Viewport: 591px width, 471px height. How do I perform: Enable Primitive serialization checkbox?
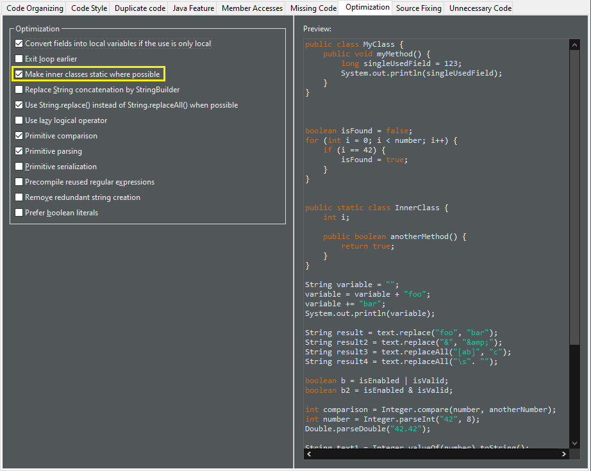tap(19, 167)
